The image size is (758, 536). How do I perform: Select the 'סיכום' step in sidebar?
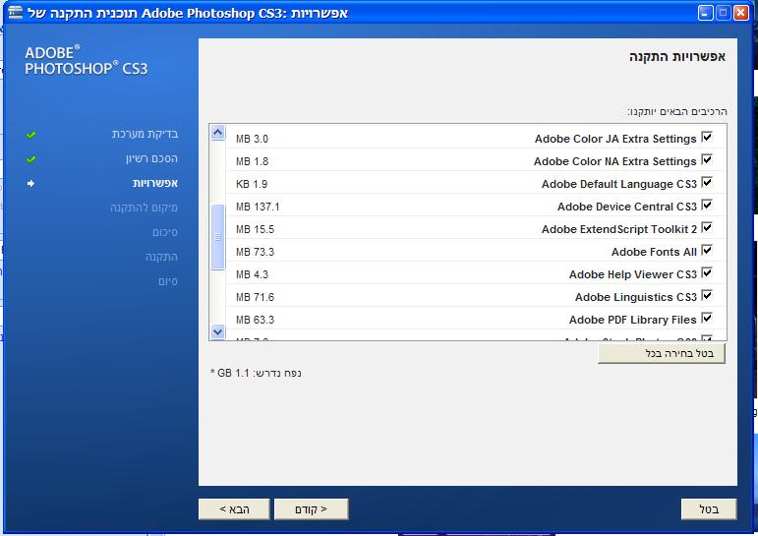pyautogui.click(x=165, y=233)
